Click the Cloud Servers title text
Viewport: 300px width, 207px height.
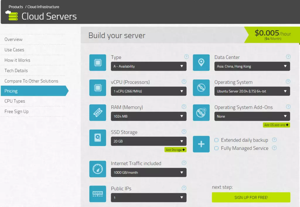point(49,16)
